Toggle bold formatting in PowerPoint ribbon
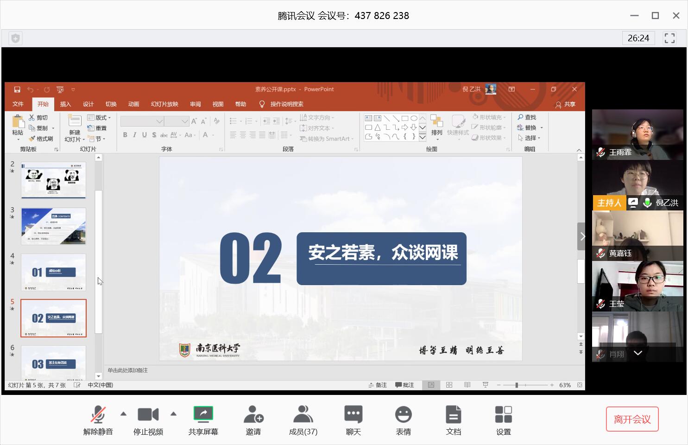 point(125,135)
